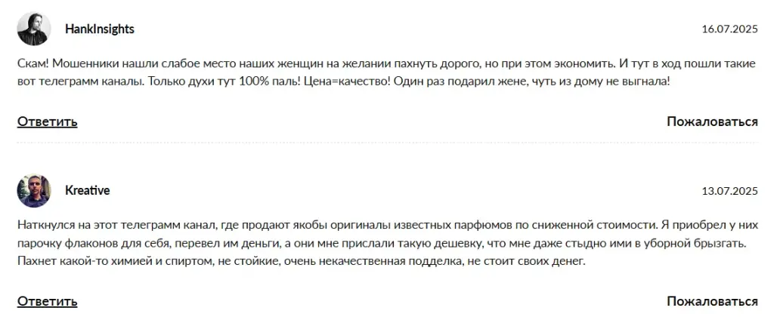Viewport: 774px width, 320px height.
Task: Click the date 13.07.2025
Action: (729, 191)
